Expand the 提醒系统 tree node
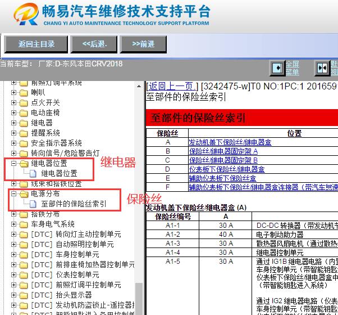338x315 pixels. click(x=13, y=133)
